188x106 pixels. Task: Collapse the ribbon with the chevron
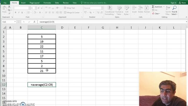[x=186, y=17]
